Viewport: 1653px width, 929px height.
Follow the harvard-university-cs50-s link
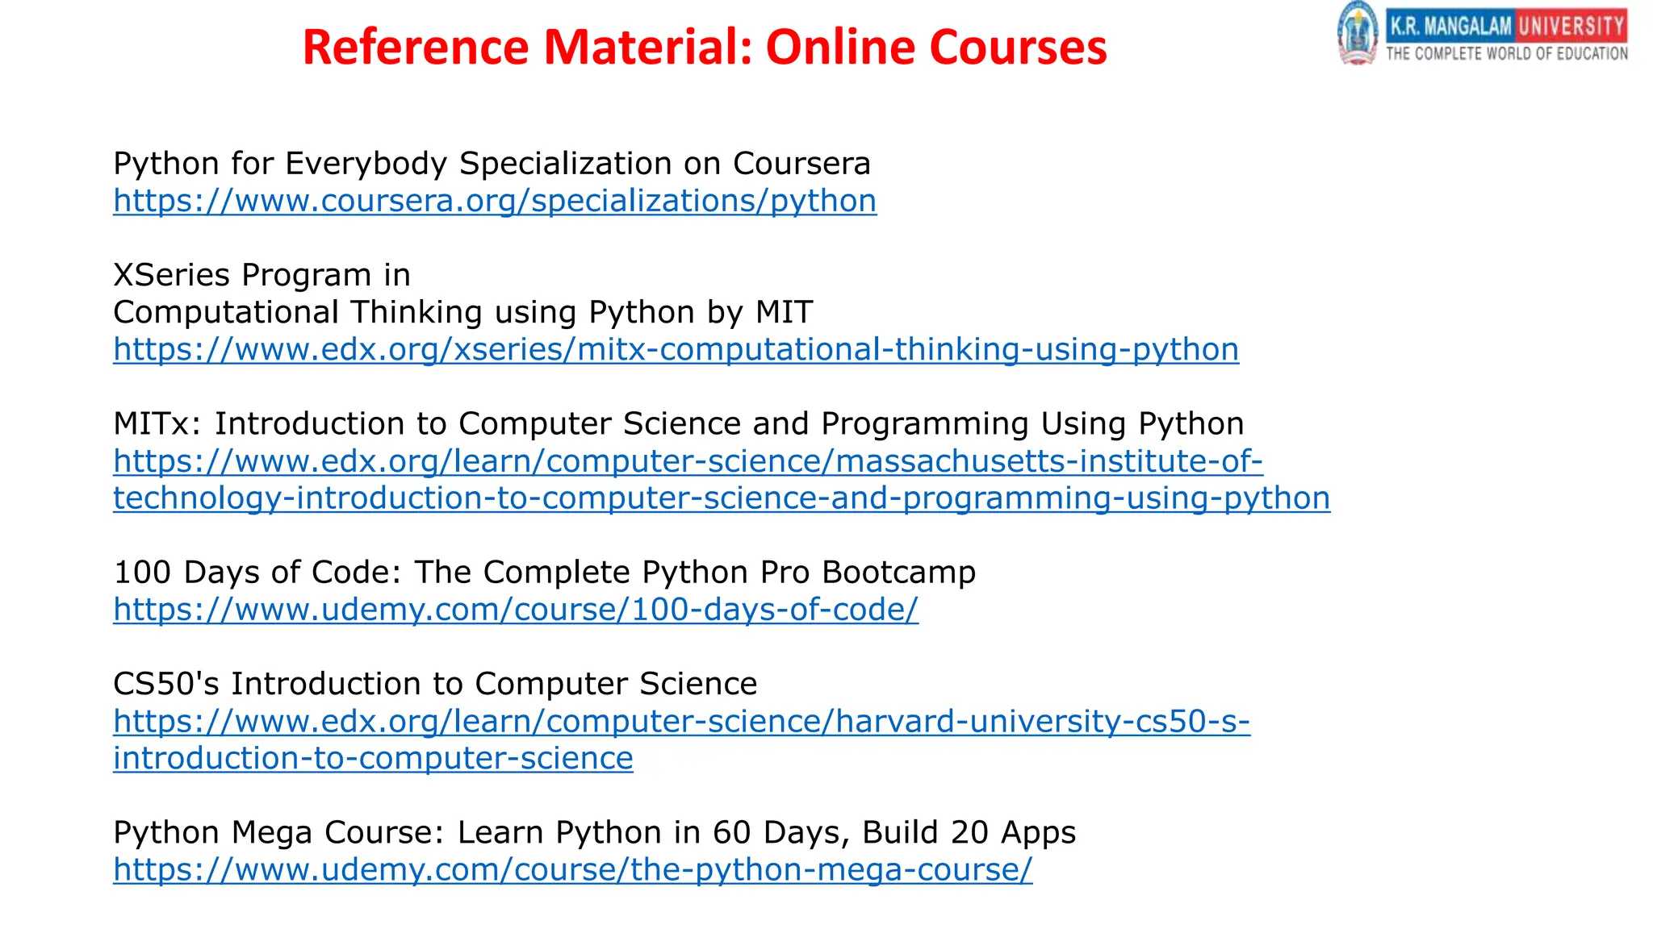[681, 721]
